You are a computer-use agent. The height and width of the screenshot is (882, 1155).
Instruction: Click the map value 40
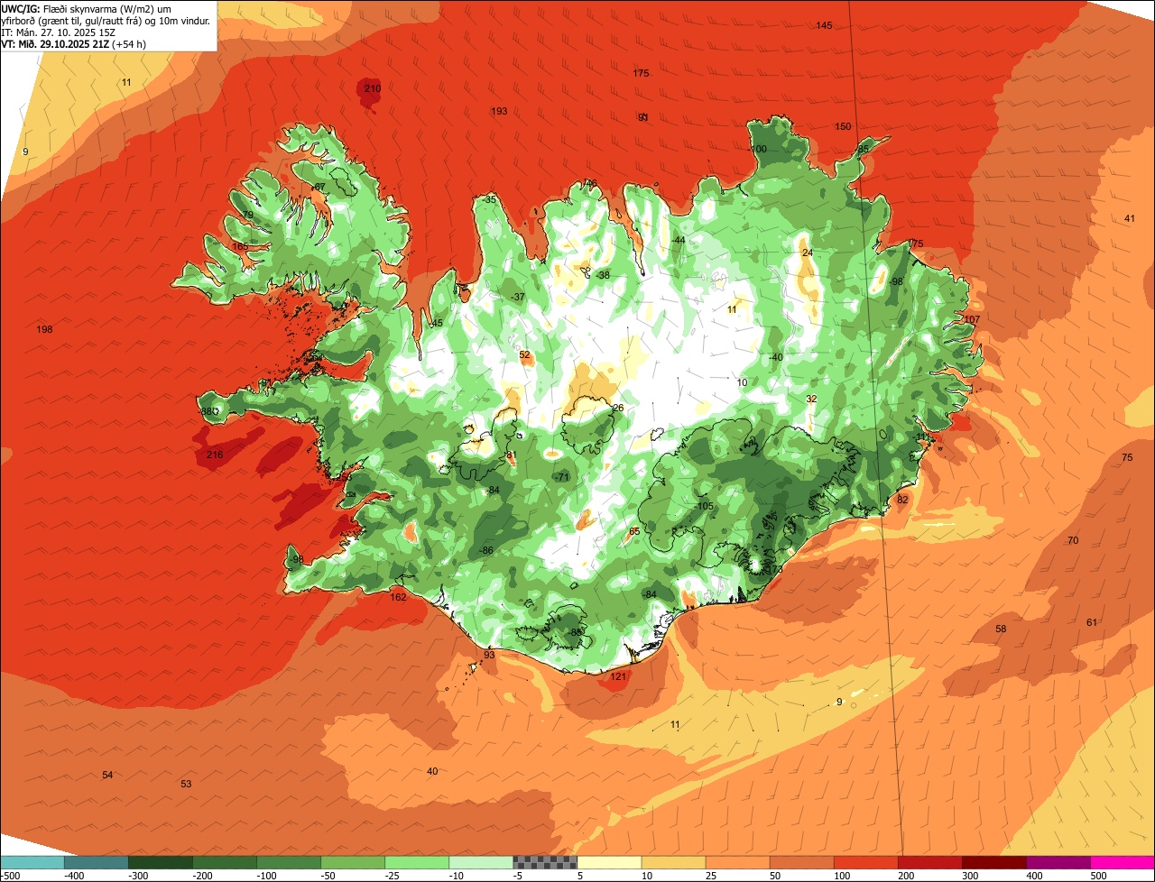click(x=432, y=771)
